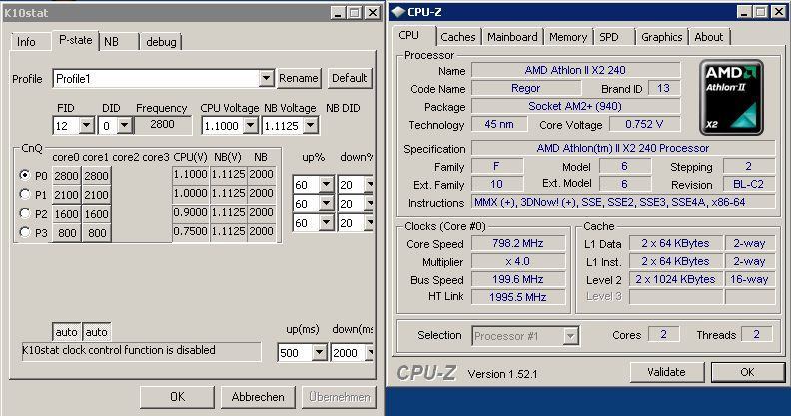Switch to the K10stat debug tab
Image resolution: width=791 pixels, height=416 pixels.
tap(161, 42)
